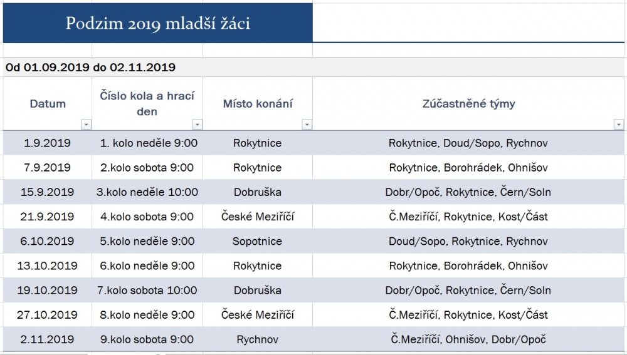Select the title cell Podzim 2019 mladší žáci

click(x=157, y=23)
